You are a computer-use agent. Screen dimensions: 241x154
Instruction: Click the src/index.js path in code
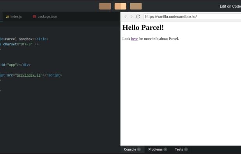(x=28, y=75)
